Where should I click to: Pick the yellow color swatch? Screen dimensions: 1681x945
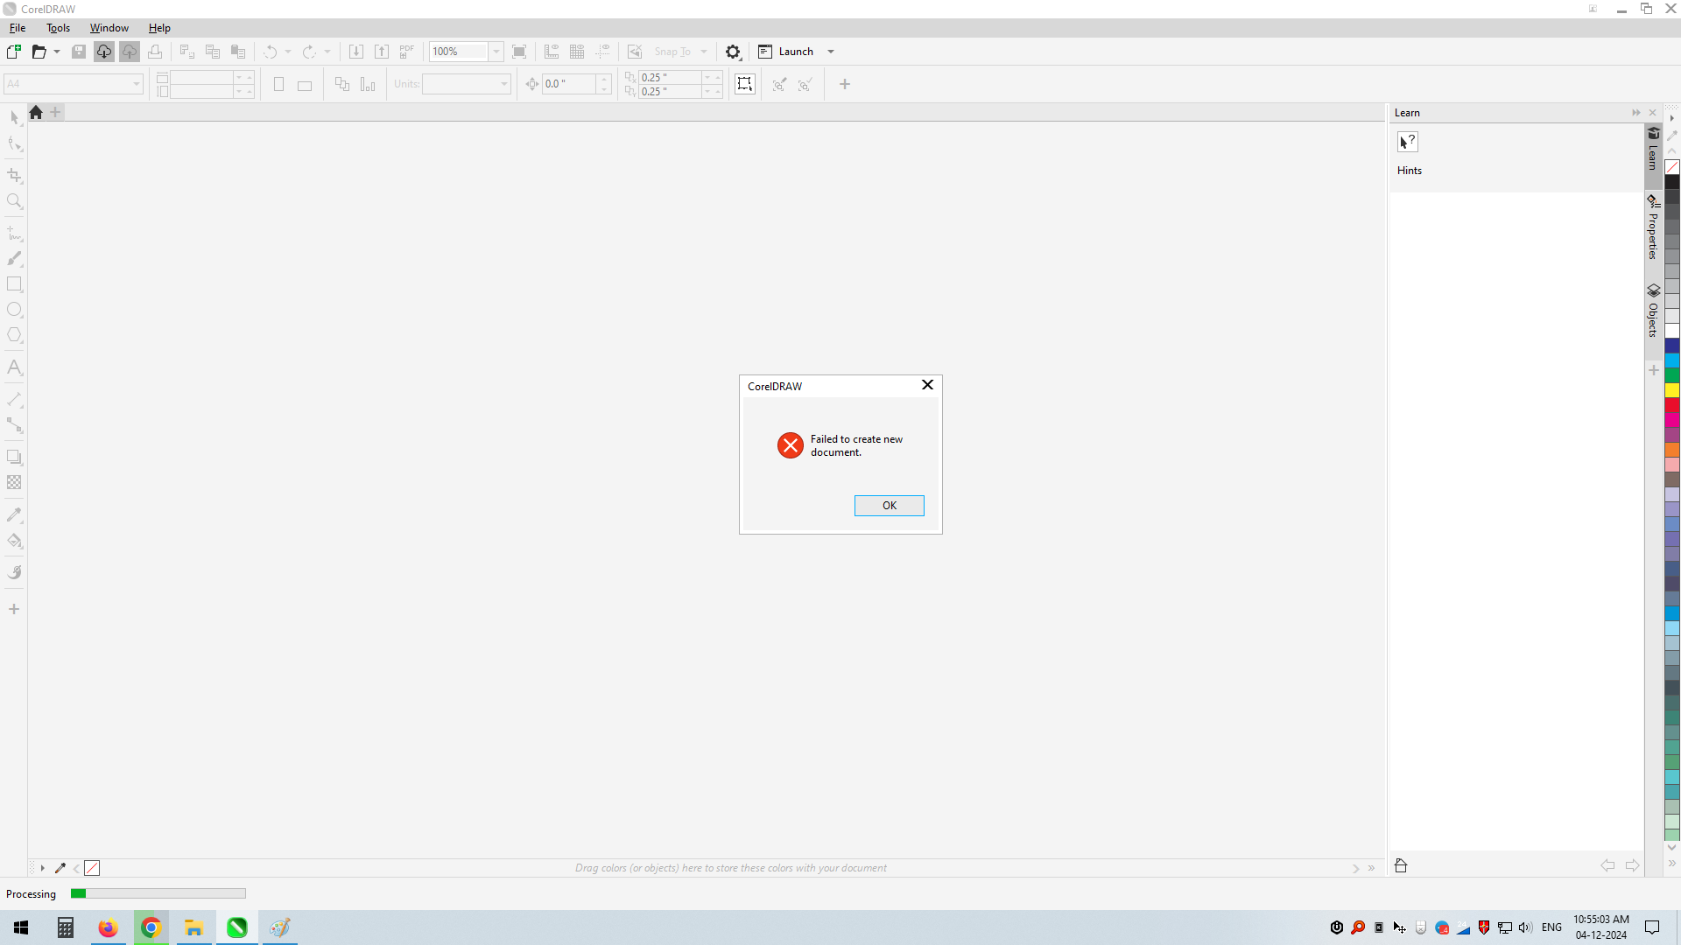(1672, 390)
